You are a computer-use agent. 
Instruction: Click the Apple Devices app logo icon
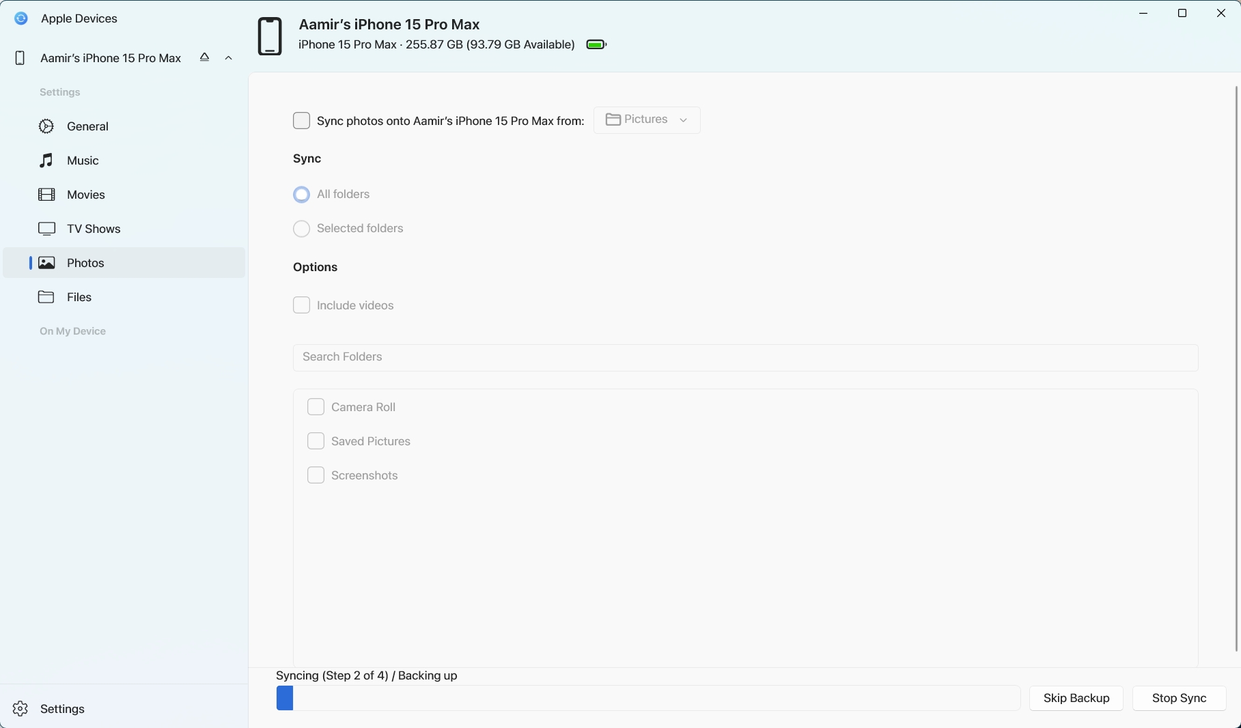coord(21,19)
